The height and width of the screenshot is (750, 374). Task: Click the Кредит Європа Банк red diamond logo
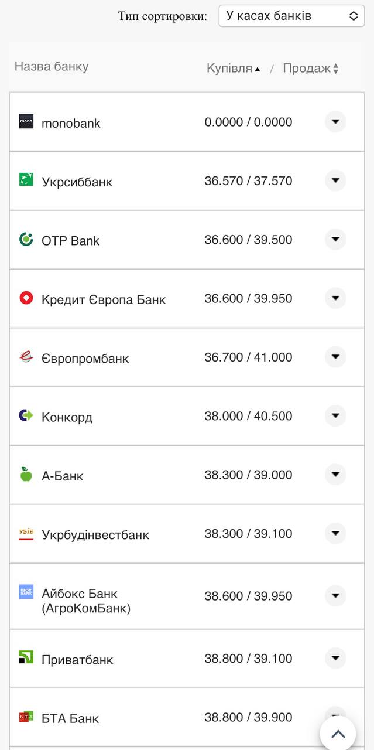[26, 298]
